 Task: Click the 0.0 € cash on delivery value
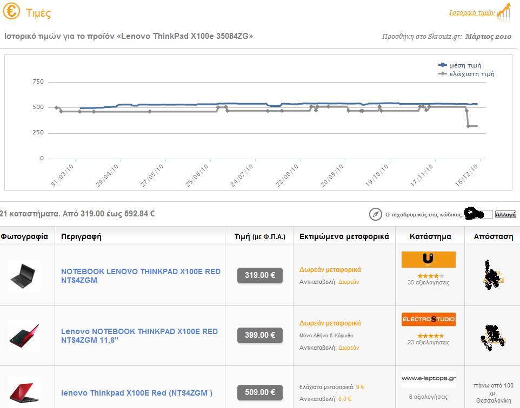click(x=345, y=399)
